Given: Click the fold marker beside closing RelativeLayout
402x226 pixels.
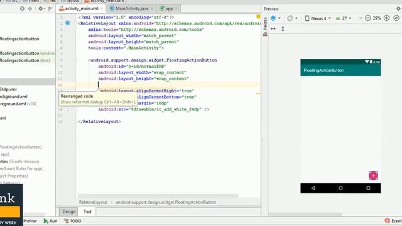Looking at the screenshot, I should 76,121.
